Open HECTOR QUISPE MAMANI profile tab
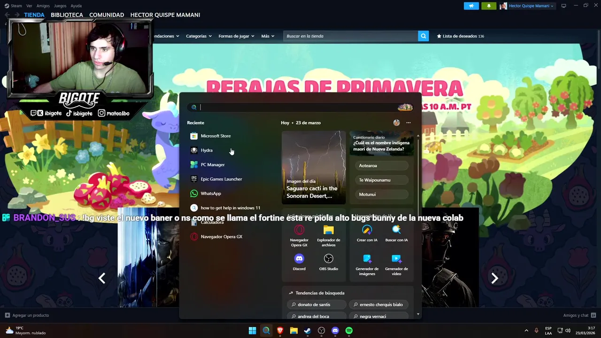This screenshot has height=338, width=601. (165, 15)
